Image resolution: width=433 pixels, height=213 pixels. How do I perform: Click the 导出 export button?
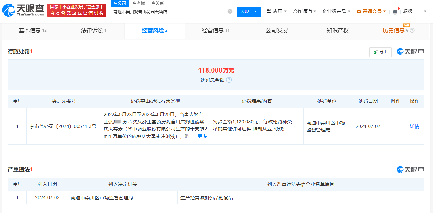pyautogui.click(x=380, y=52)
